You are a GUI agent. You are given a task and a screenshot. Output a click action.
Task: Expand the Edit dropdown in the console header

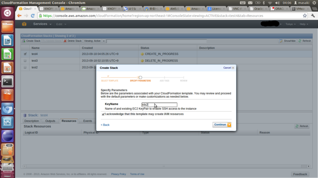coord(61,24)
